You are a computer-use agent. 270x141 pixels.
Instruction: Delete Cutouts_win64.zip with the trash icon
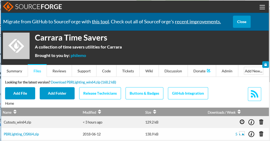click(x=261, y=122)
